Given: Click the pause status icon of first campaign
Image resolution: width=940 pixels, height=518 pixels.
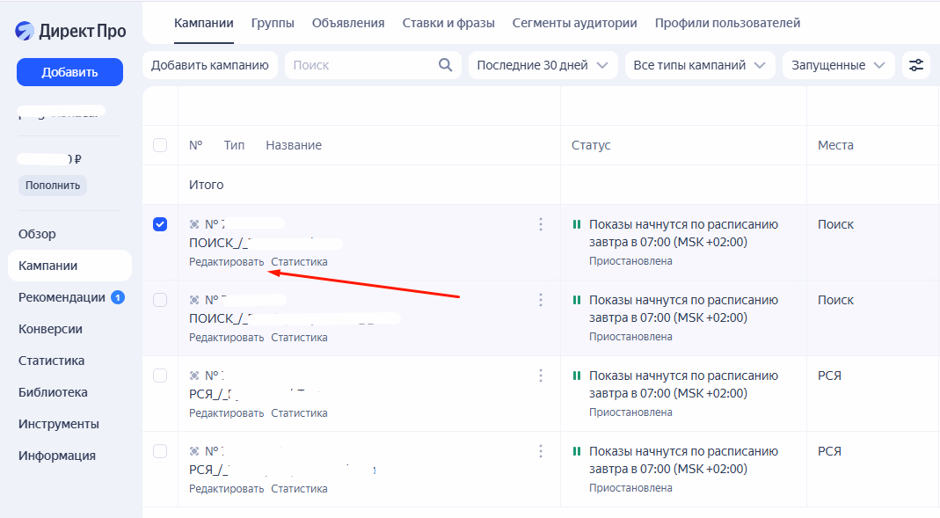Looking at the screenshot, I should (x=577, y=225).
